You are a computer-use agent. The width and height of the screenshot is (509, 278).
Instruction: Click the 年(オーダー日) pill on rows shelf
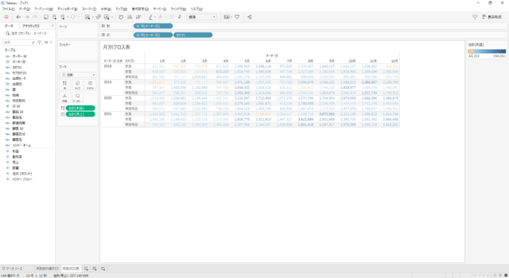point(153,35)
